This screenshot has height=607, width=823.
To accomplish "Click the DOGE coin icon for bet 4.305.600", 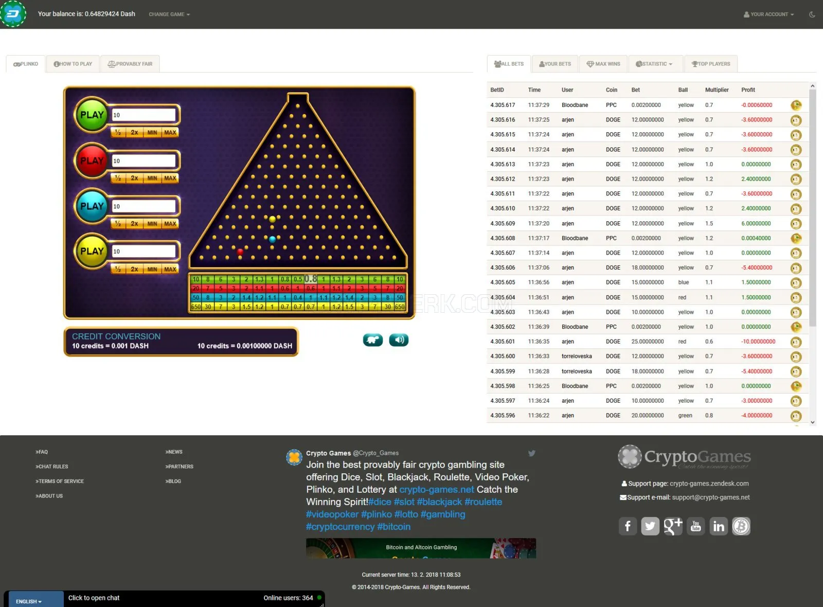I will 796,357.
